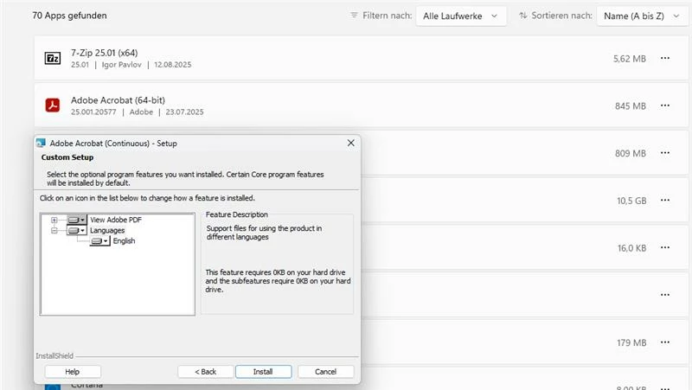Select the View Adobe PDF feature
Viewport: 692px width, 390px height.
[116, 220]
